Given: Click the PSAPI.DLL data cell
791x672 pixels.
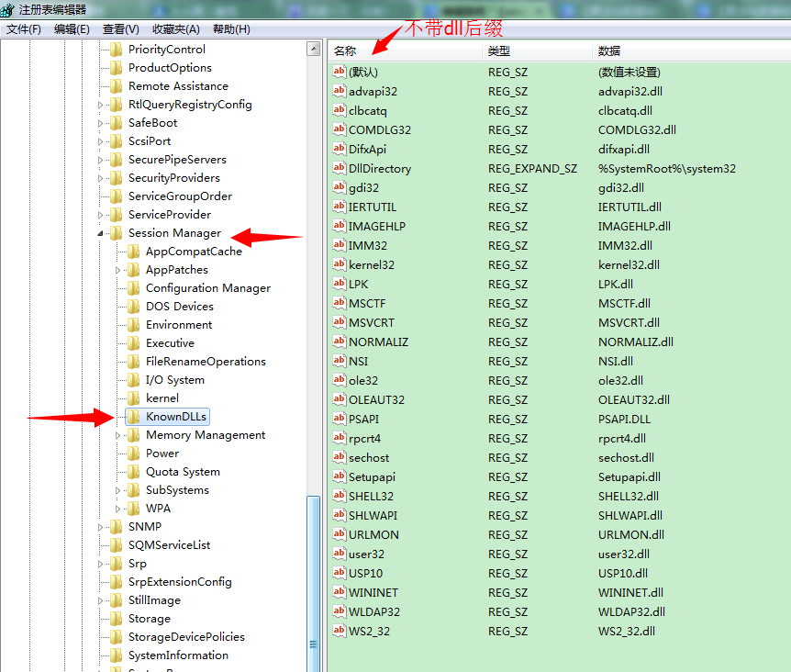Looking at the screenshot, I should point(624,419).
